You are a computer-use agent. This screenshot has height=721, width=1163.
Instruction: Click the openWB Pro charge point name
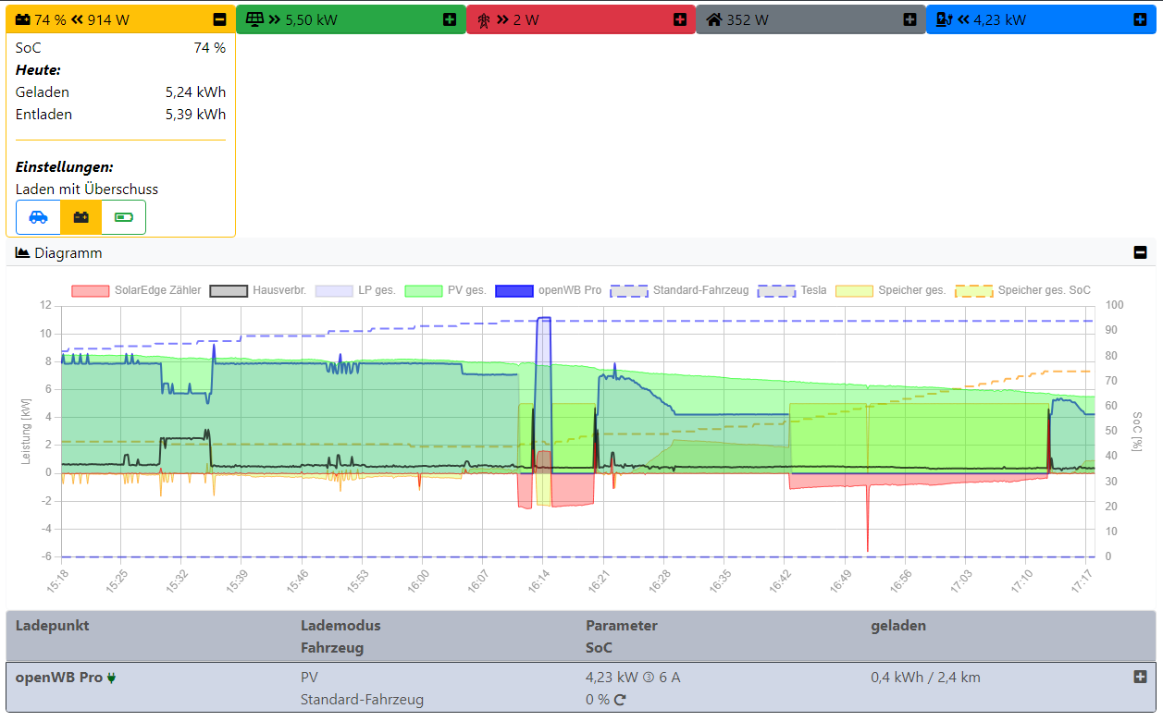click(59, 677)
